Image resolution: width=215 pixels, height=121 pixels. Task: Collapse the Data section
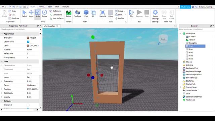point(2,62)
